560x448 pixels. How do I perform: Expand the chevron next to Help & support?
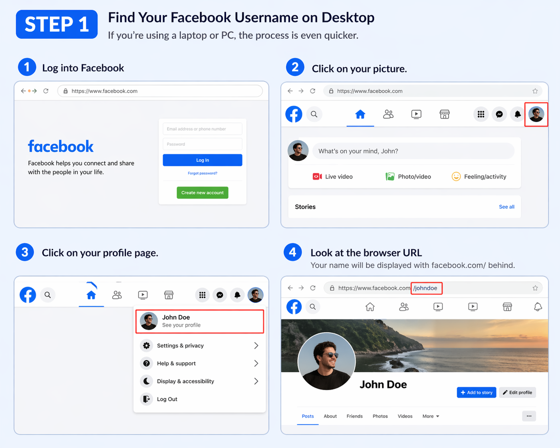tap(256, 363)
